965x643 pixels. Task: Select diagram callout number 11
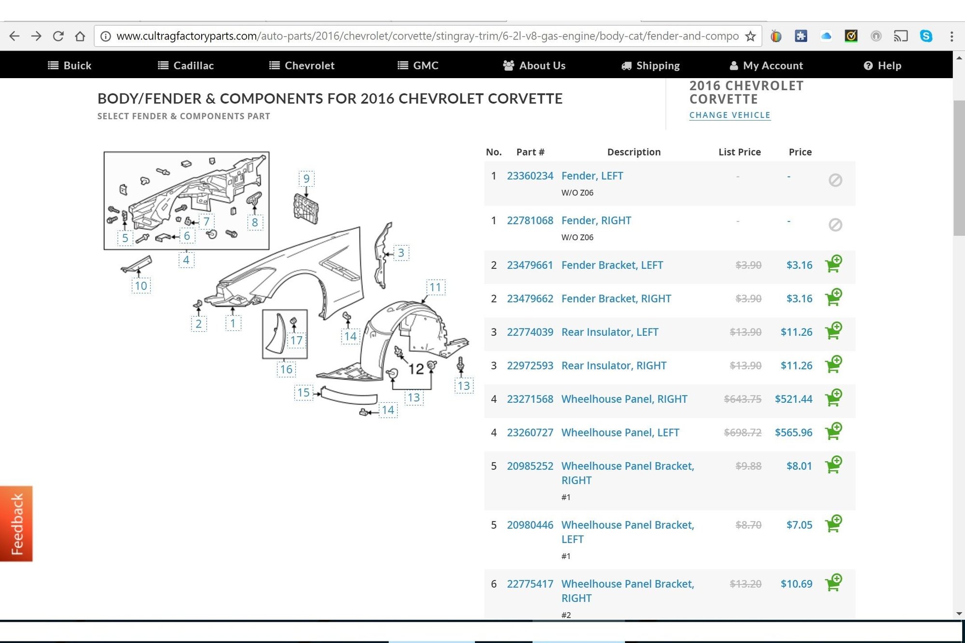tap(435, 287)
